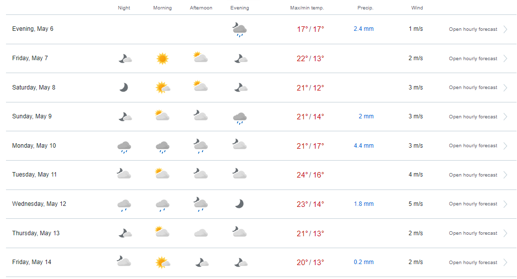Open hourly forecast for Thursday, May 13
Image resolution: width=517 pixels, height=279 pixels.
pos(473,233)
